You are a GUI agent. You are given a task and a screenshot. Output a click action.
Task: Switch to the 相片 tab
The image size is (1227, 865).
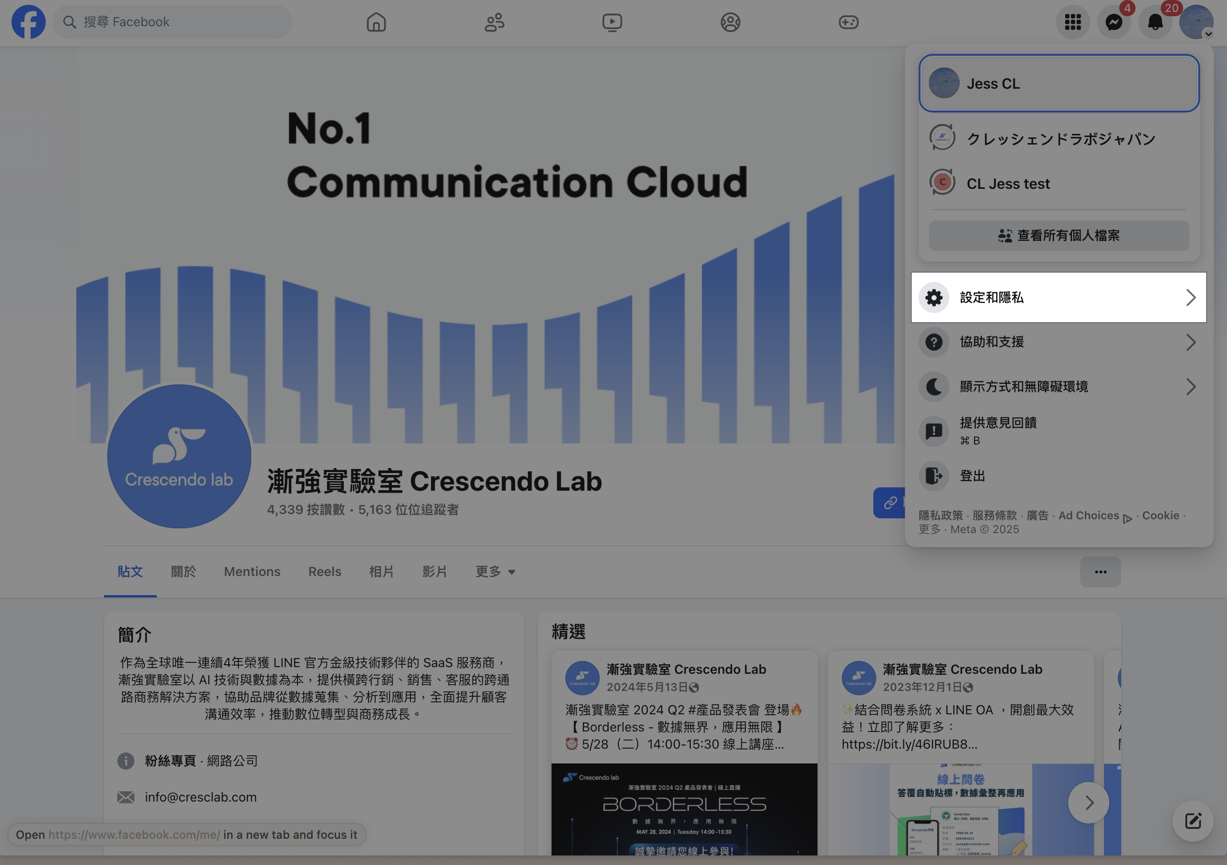381,571
